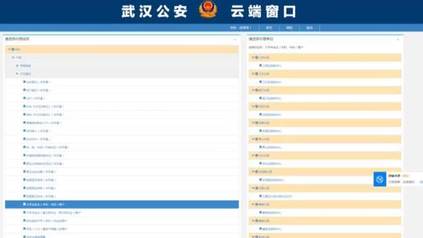
Task: Click folder icon of topmost right-panel orange group
Action: (x=257, y=57)
